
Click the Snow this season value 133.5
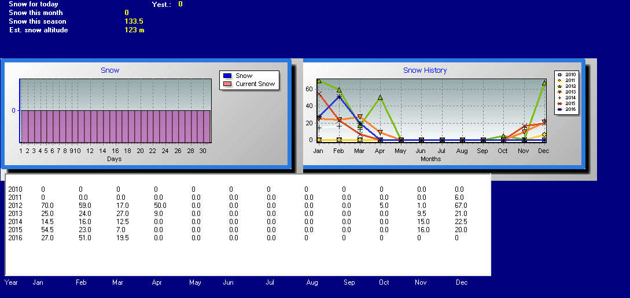tap(134, 21)
